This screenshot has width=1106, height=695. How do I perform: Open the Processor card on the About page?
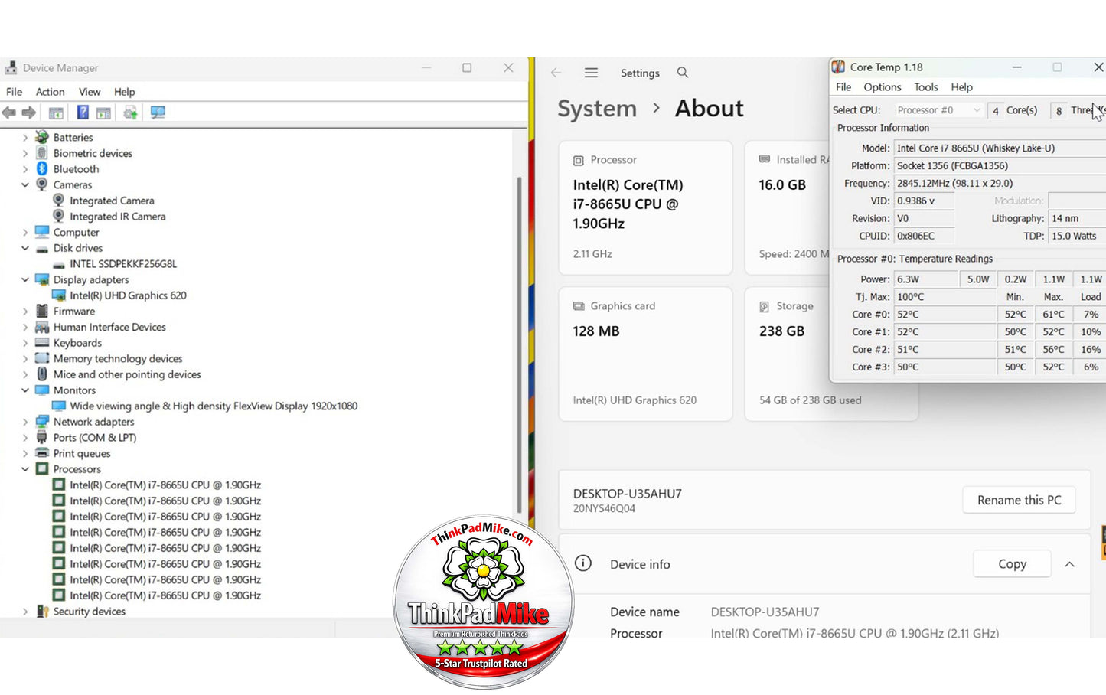(x=646, y=207)
